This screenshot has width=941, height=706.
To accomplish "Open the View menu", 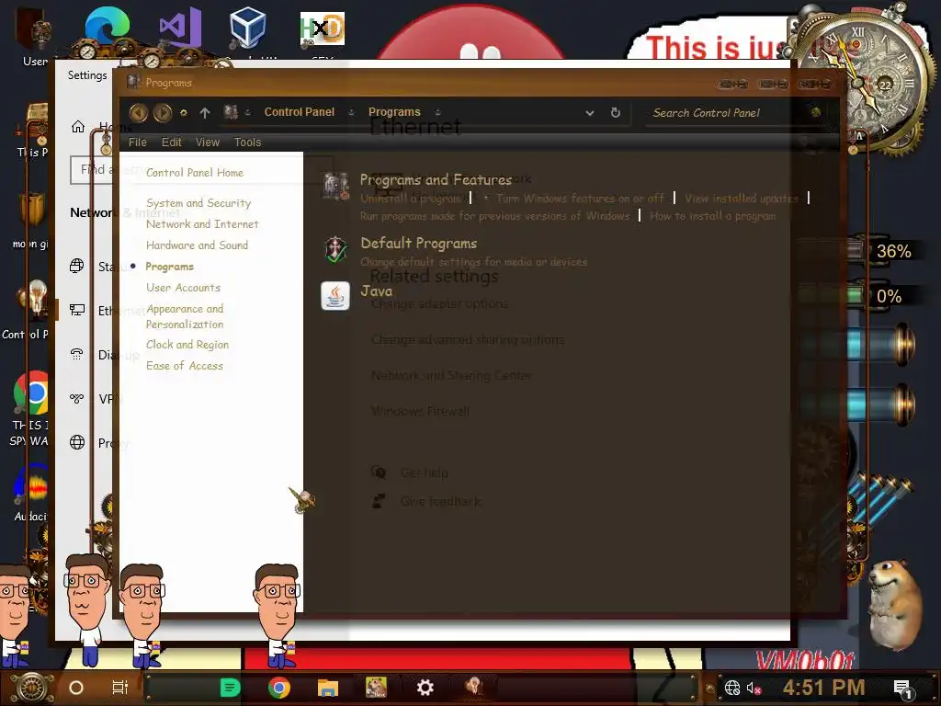I will click(x=207, y=142).
